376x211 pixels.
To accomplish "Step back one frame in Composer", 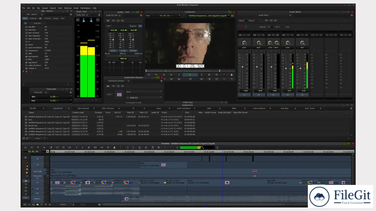I will coord(164,75).
